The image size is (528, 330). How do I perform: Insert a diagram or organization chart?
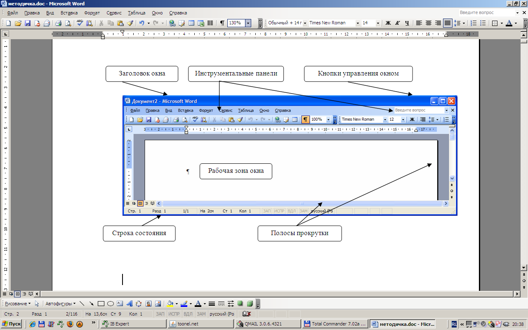[139, 304]
